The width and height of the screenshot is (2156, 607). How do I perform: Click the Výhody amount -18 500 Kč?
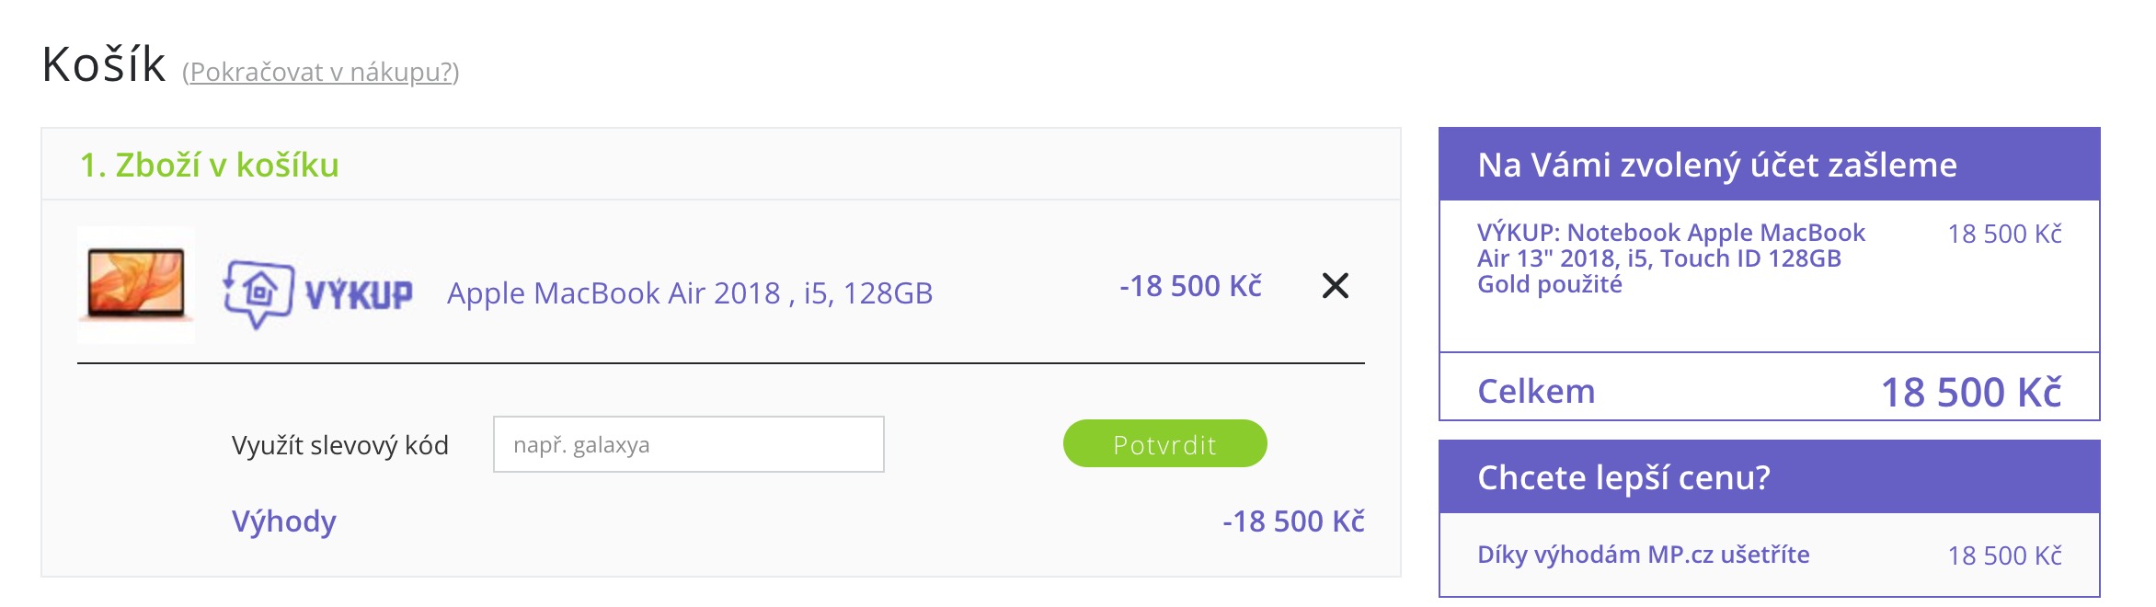coord(1292,521)
